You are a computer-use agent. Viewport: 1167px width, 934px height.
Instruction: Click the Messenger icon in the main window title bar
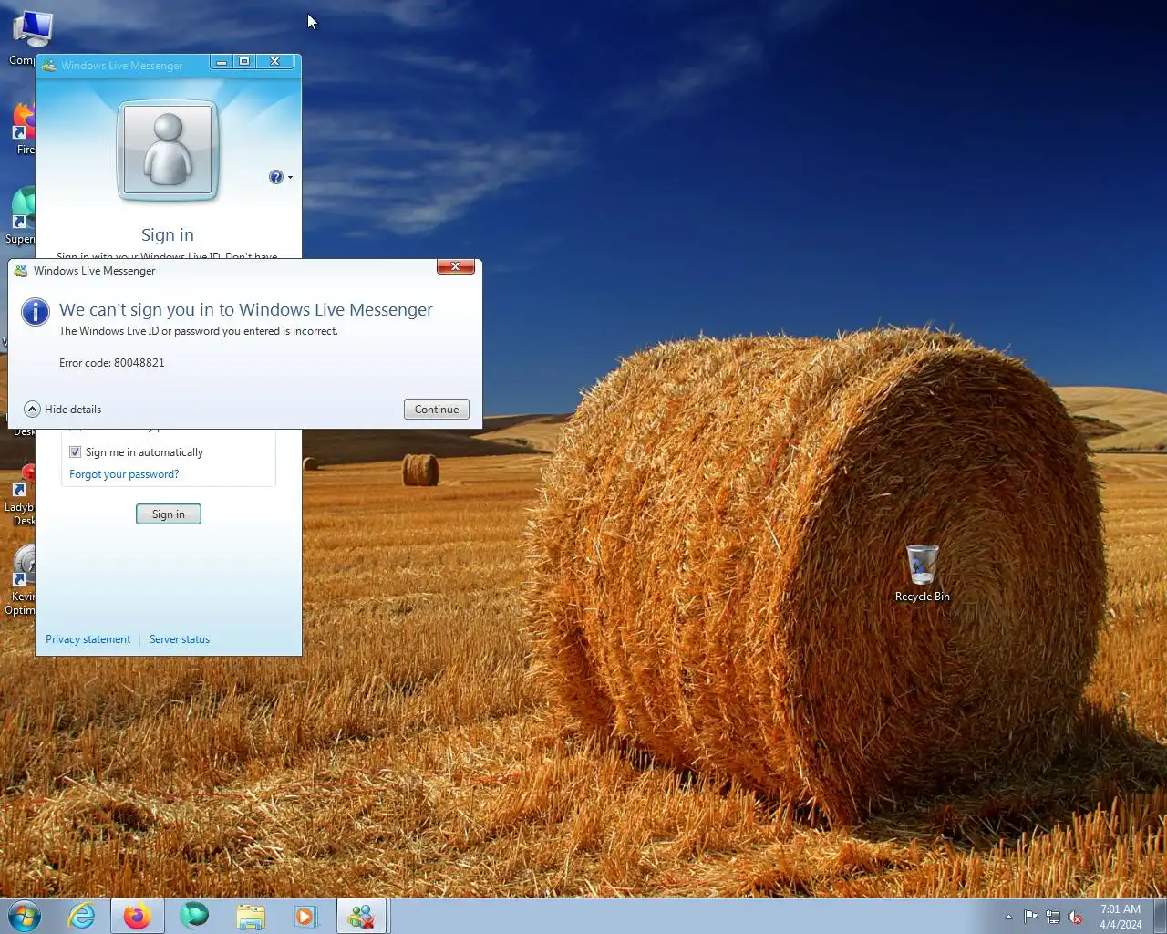pyautogui.click(x=49, y=66)
